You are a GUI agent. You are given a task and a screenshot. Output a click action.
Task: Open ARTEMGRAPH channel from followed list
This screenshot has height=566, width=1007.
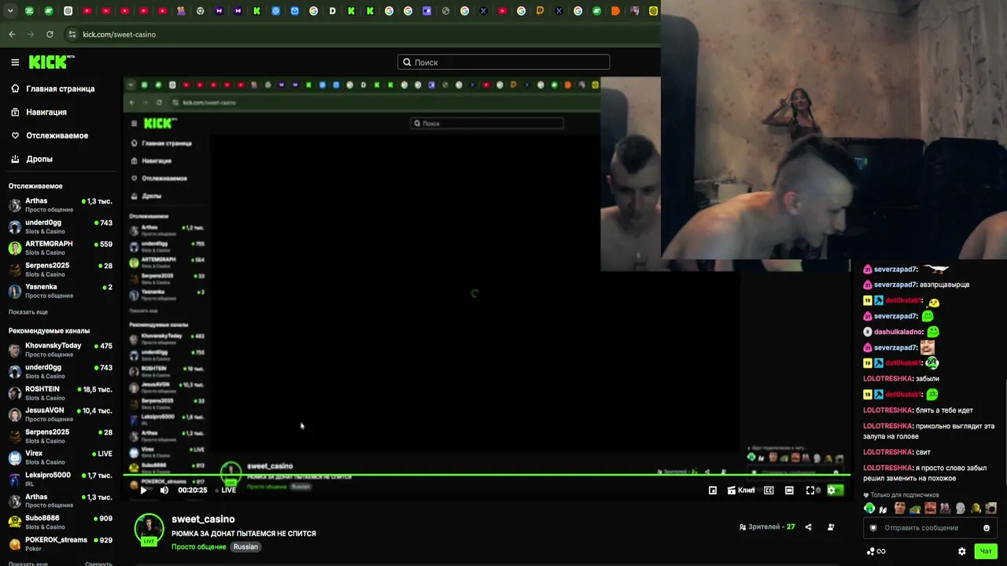[61, 248]
